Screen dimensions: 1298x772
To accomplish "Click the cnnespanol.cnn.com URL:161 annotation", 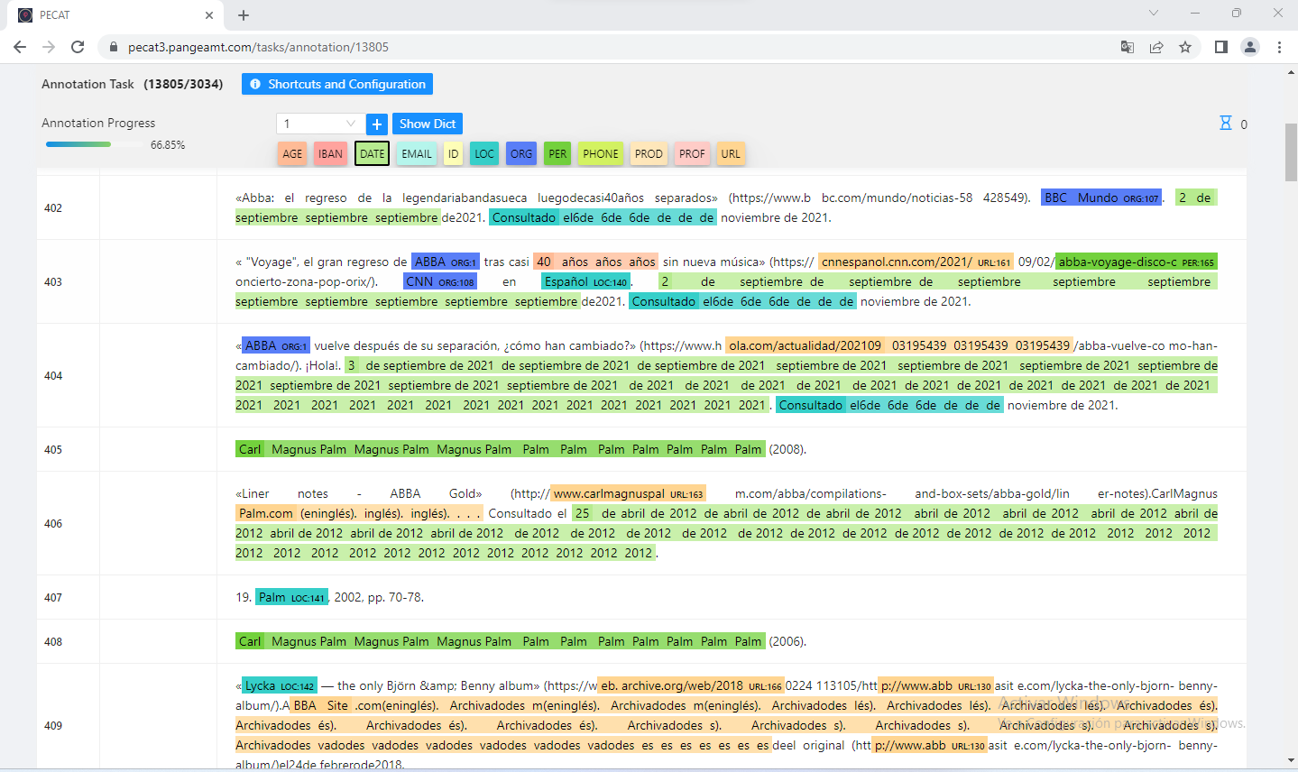I will 916,262.
